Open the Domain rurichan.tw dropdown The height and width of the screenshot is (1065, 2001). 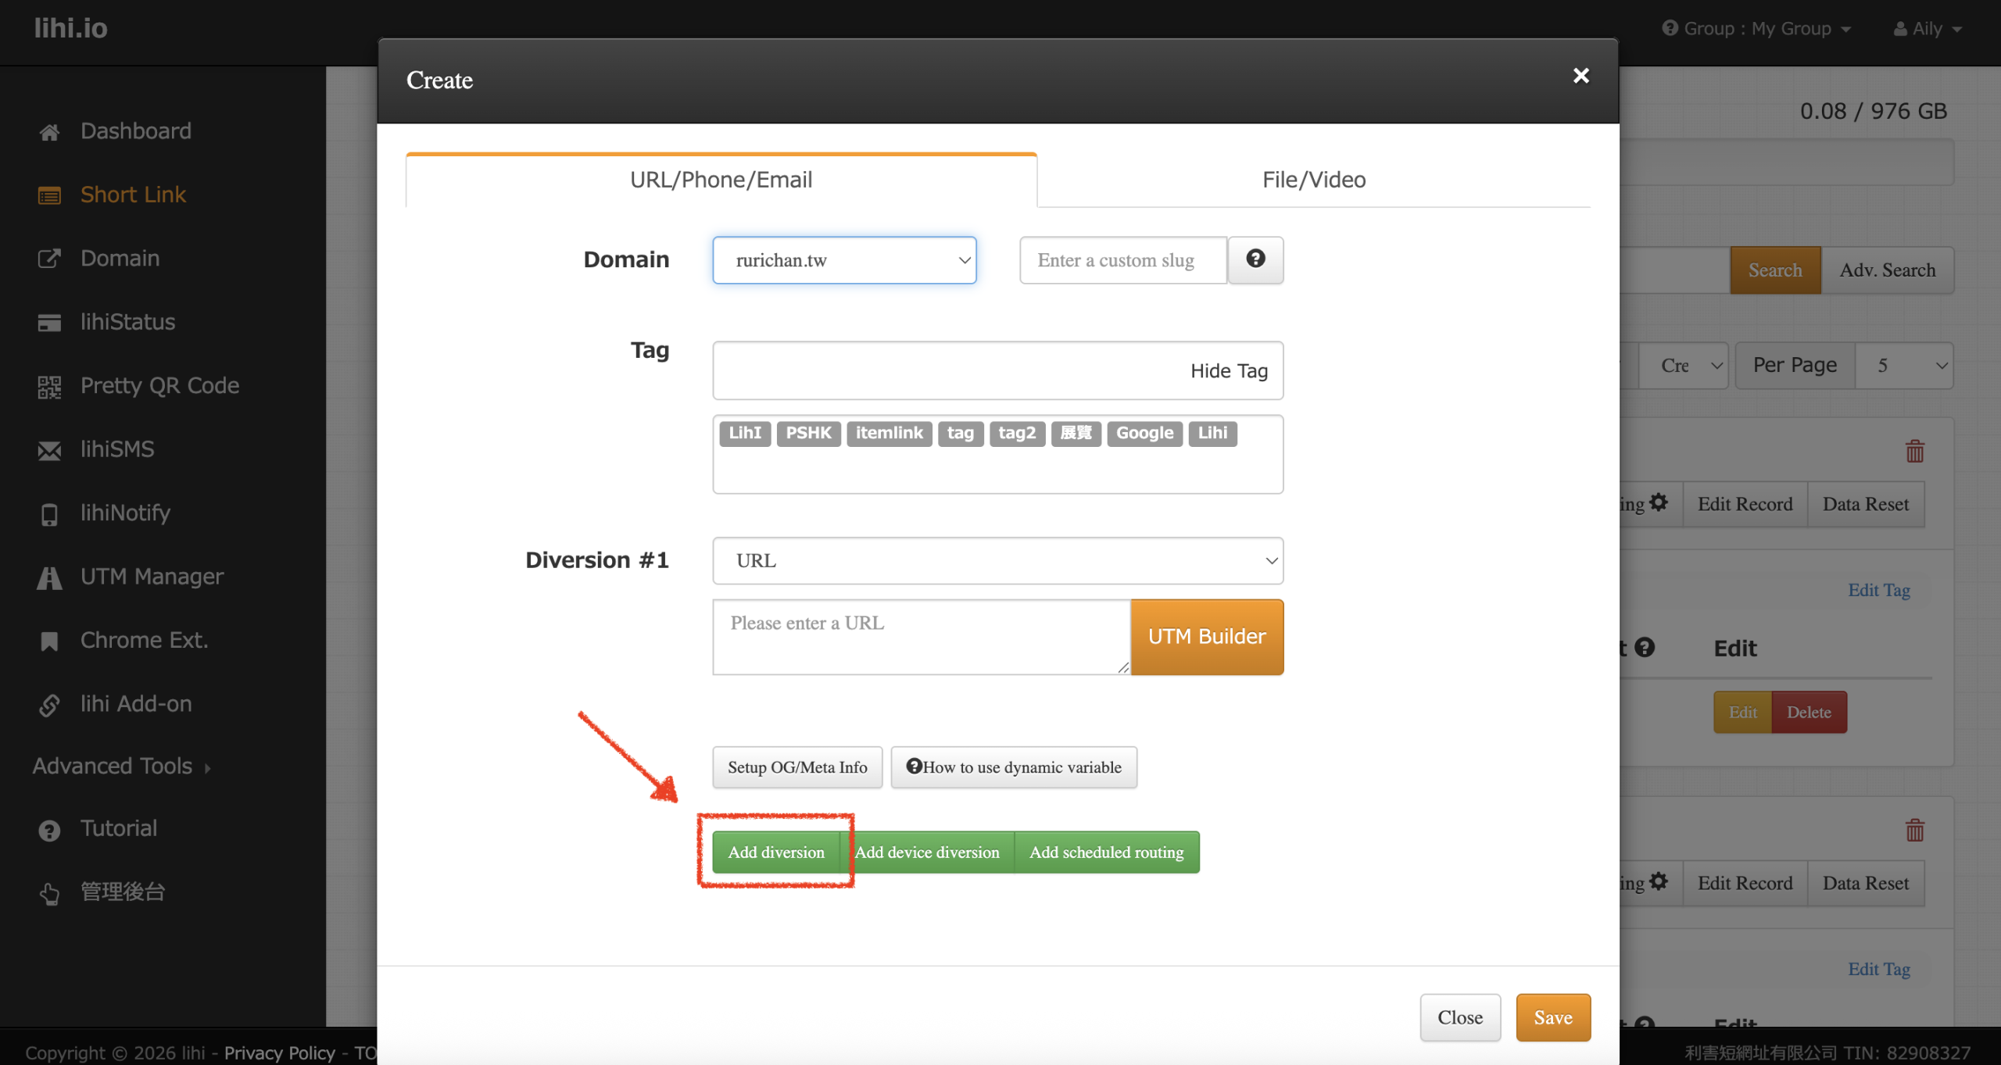tap(844, 260)
